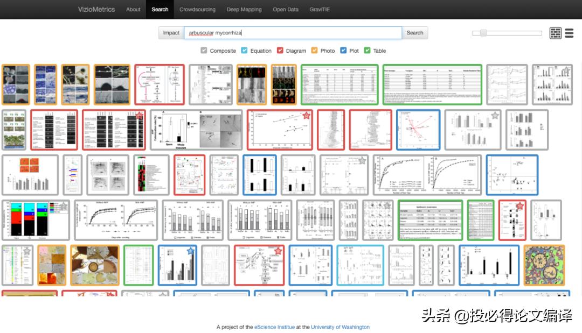Select the Search tab in the navbar

click(160, 10)
